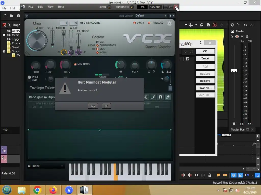Save snapshot to file icon
The width and height of the screenshot is (261, 195).
(x=208, y=25)
